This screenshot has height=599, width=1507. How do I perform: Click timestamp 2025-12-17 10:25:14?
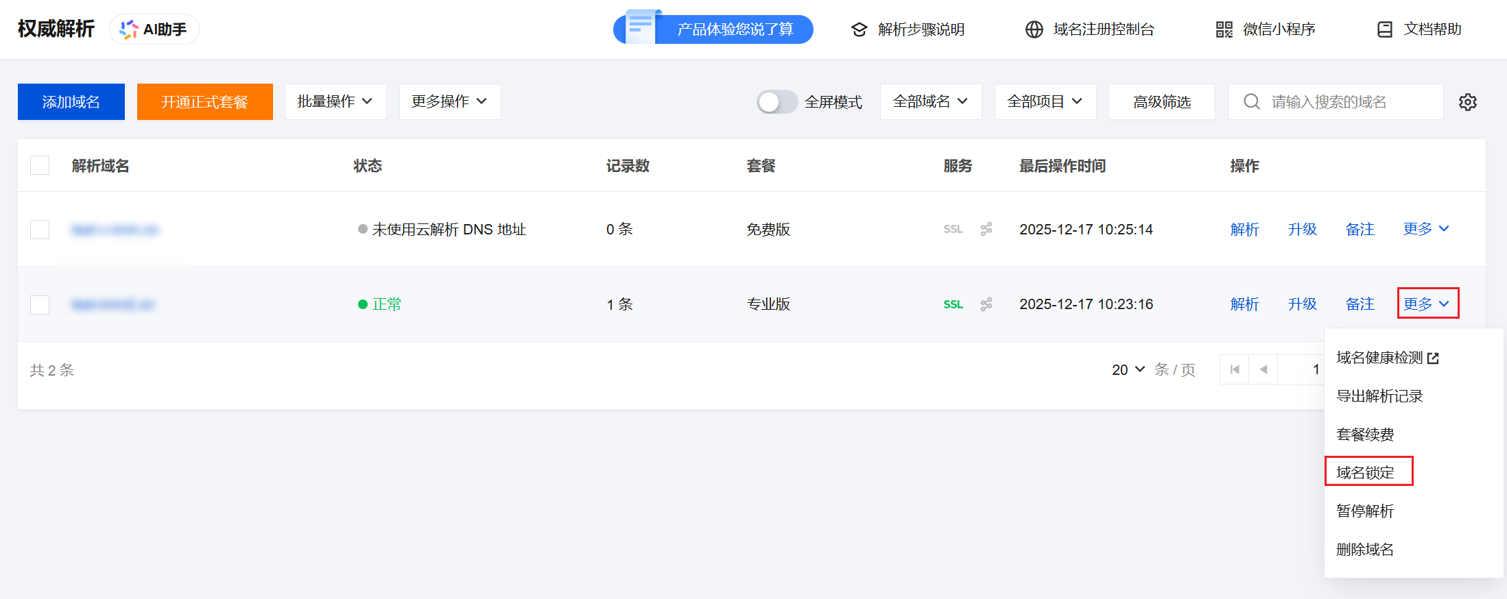[x=1086, y=230]
